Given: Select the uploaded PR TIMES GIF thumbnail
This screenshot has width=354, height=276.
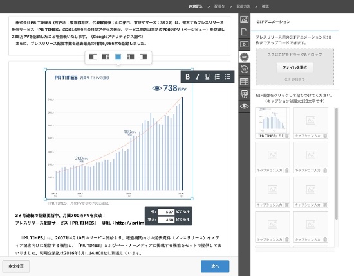Looking at the screenshot, I should click(x=272, y=121).
